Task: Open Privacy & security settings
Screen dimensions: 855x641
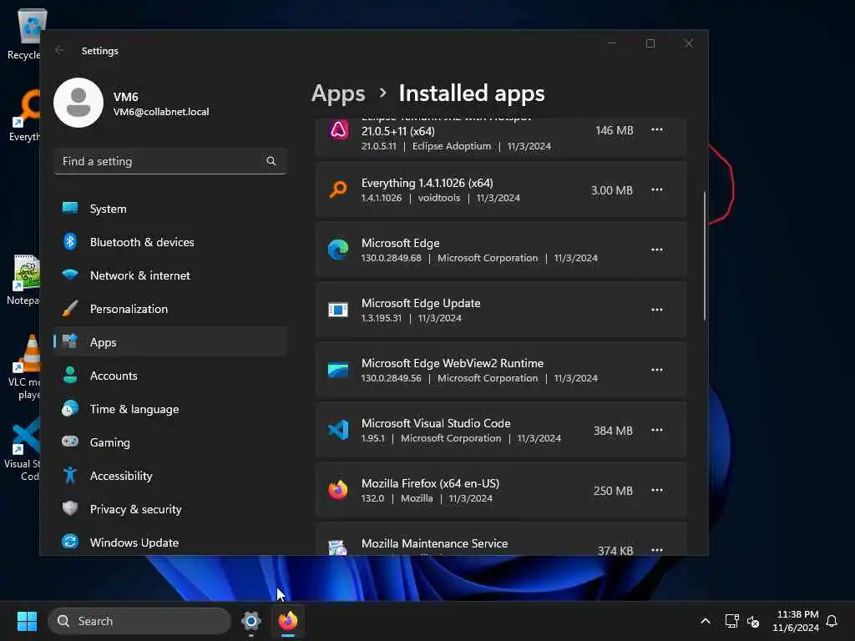Action: click(x=170, y=509)
